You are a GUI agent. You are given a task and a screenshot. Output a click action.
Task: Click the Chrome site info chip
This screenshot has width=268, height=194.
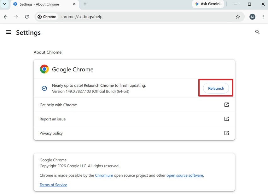click(47, 17)
